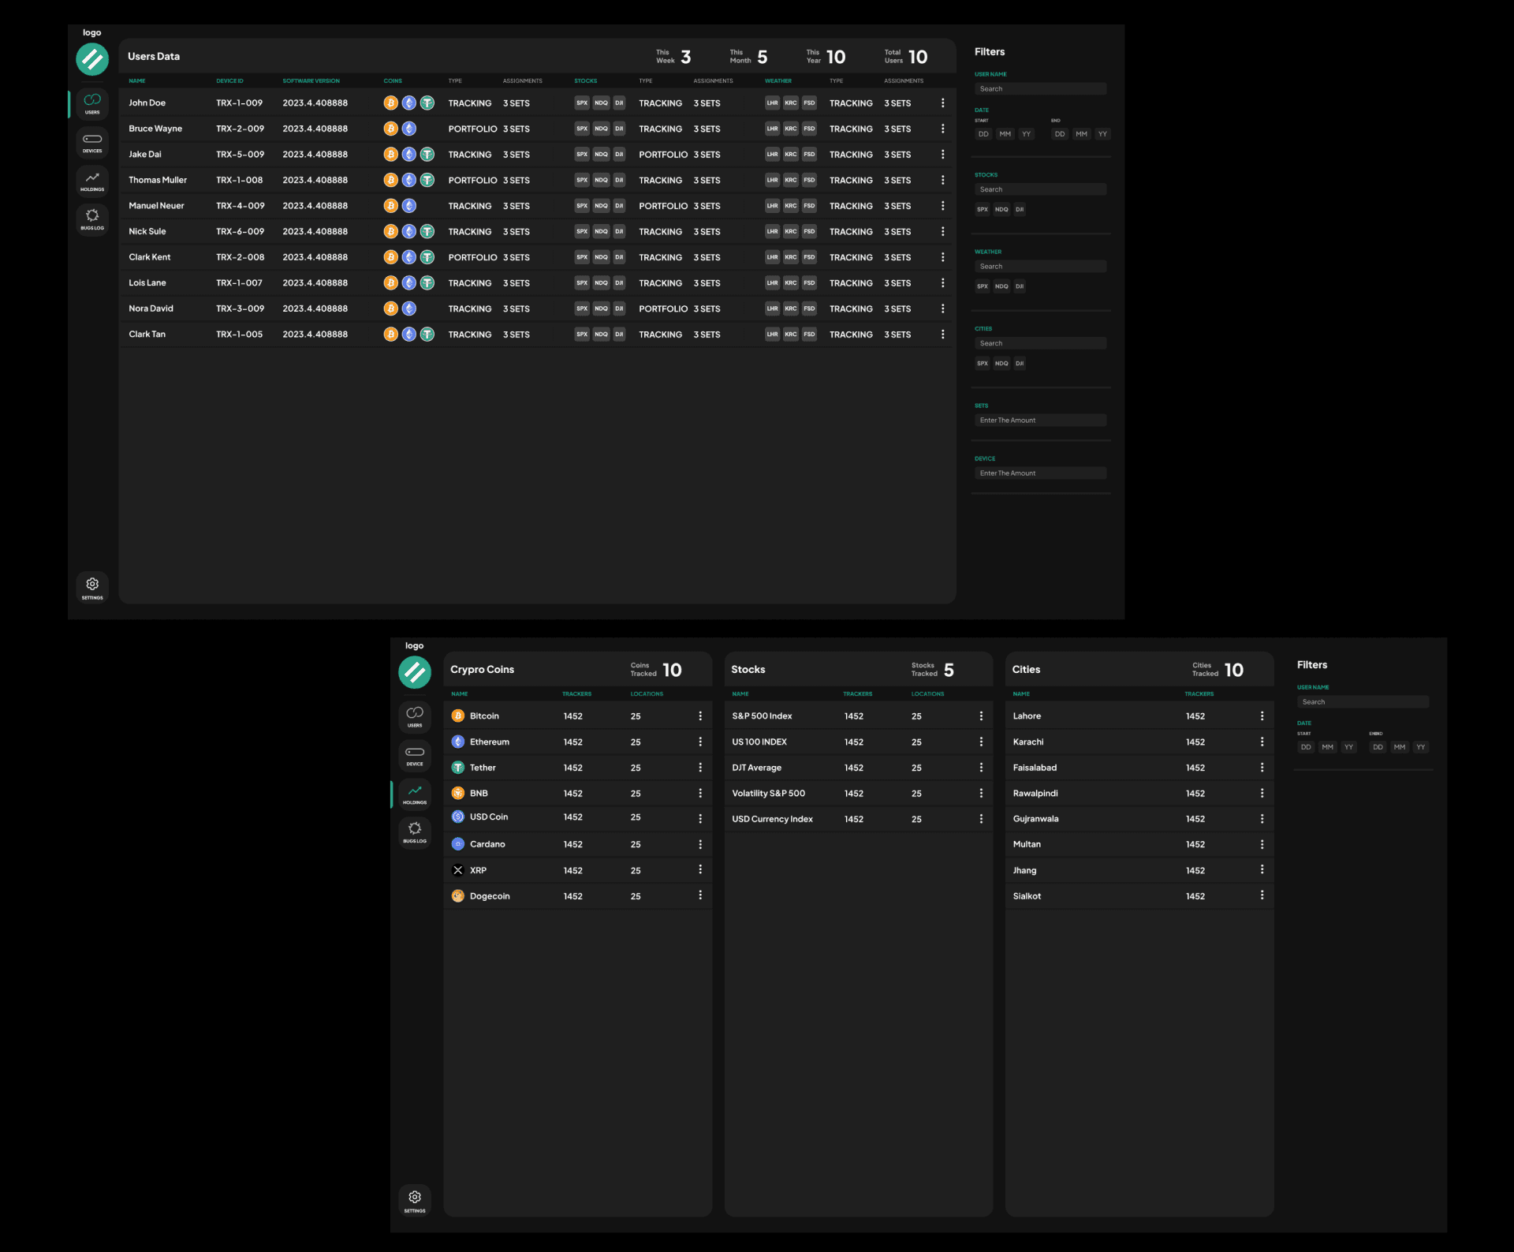The height and width of the screenshot is (1252, 1514).
Task: Click the Cardano coin icon
Action: (458, 844)
